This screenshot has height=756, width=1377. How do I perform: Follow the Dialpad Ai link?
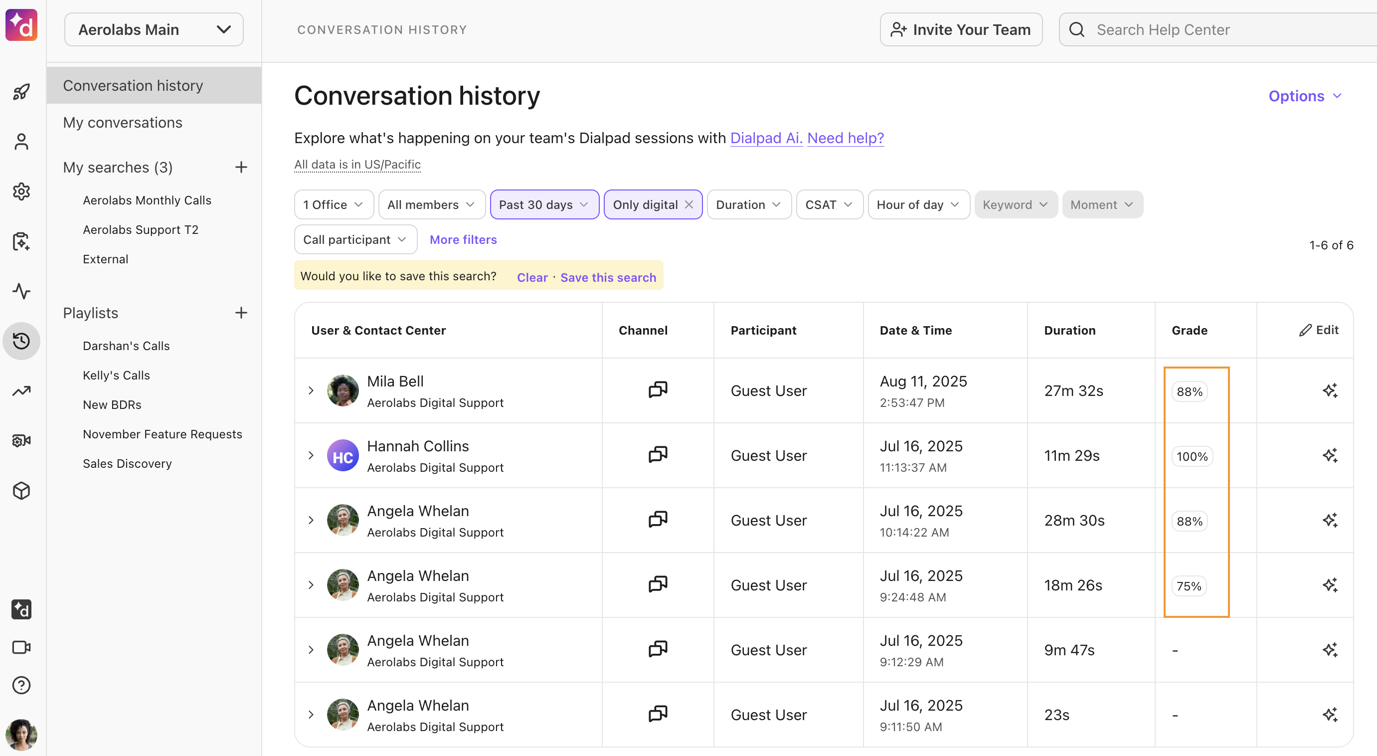pos(766,138)
